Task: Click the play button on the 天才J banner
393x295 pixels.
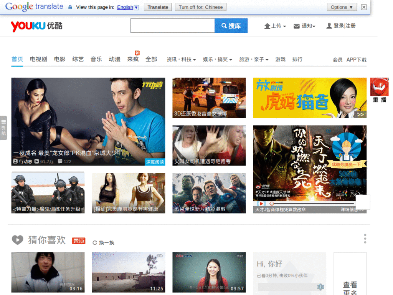Action: [x=261, y=203]
